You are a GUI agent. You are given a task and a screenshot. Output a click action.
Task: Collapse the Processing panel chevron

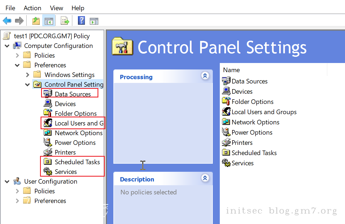click(205, 76)
